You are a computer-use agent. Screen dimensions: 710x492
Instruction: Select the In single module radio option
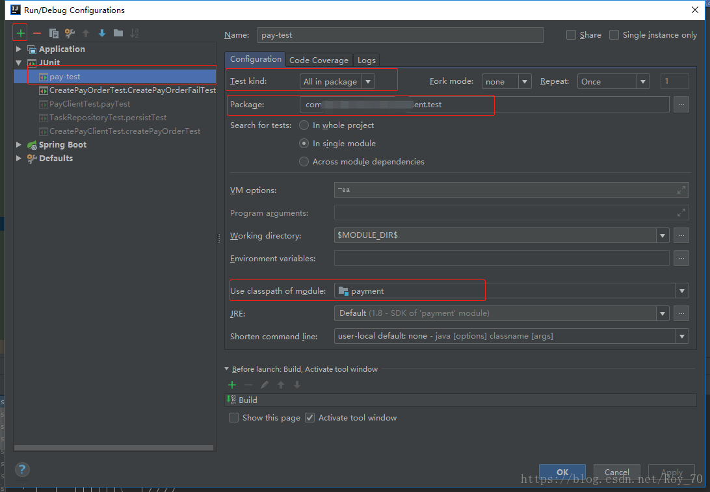pyautogui.click(x=304, y=144)
